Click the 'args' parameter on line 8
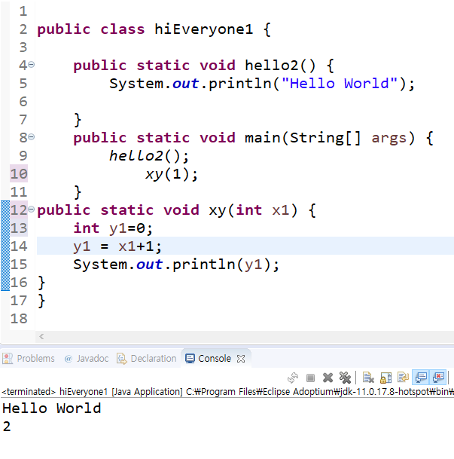 pos(389,138)
